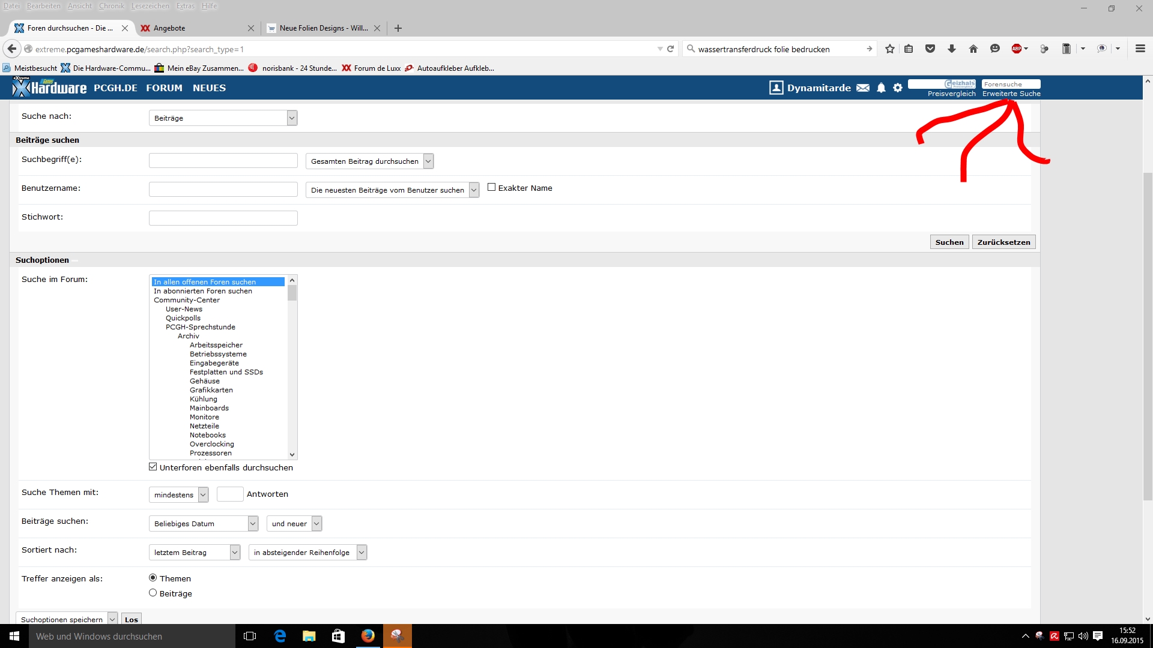Image resolution: width=1153 pixels, height=648 pixels.
Task: Open the Extras menu
Action: pyautogui.click(x=186, y=6)
